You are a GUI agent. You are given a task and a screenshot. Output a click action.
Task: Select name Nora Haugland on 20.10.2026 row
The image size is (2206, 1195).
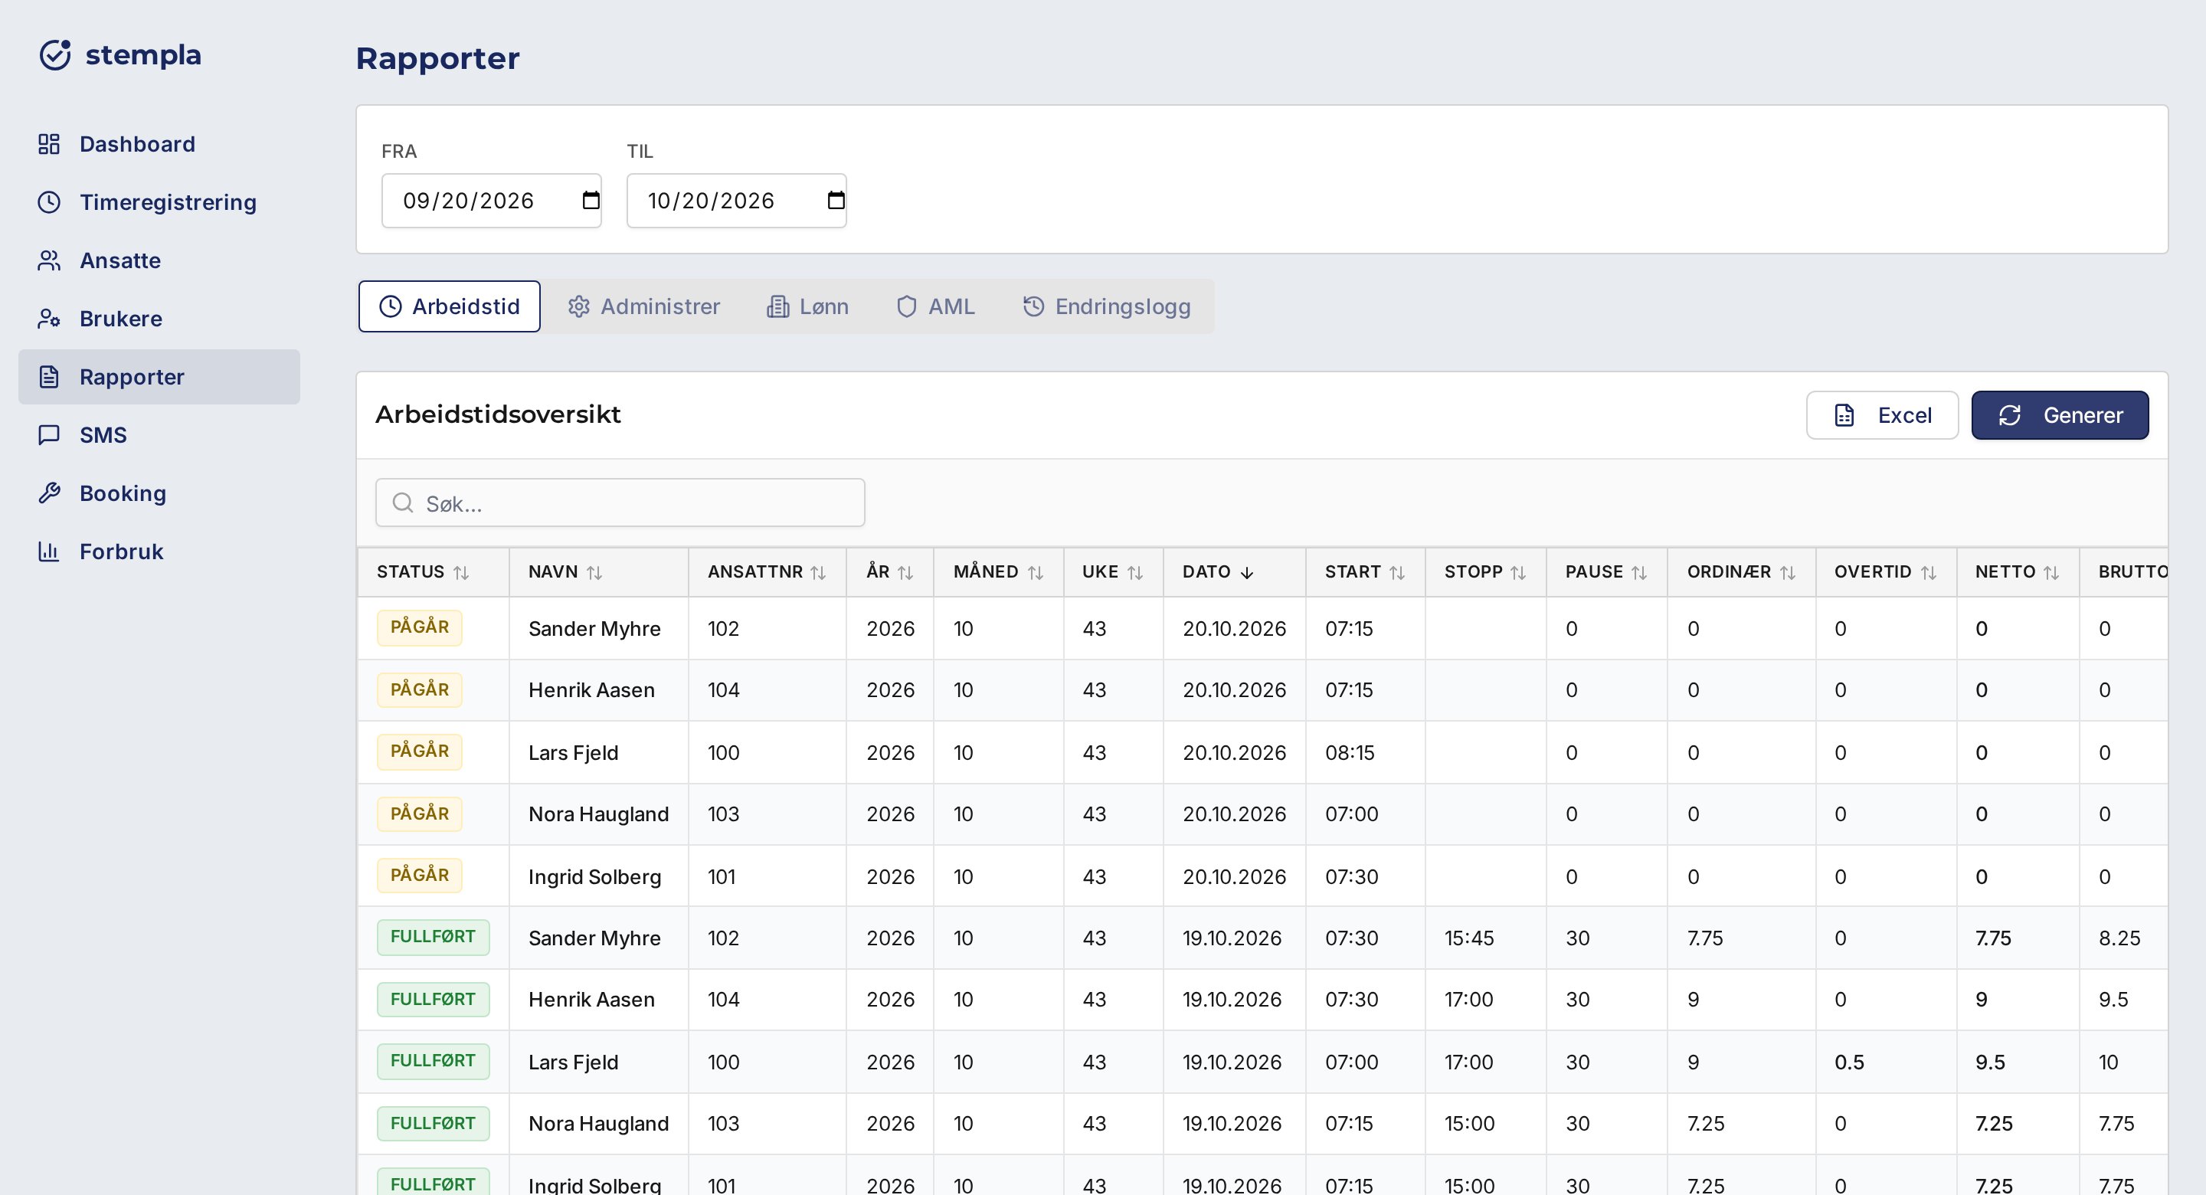click(598, 814)
